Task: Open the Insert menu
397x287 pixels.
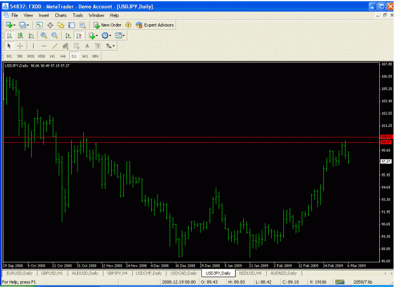Action: pyautogui.click(x=44, y=15)
